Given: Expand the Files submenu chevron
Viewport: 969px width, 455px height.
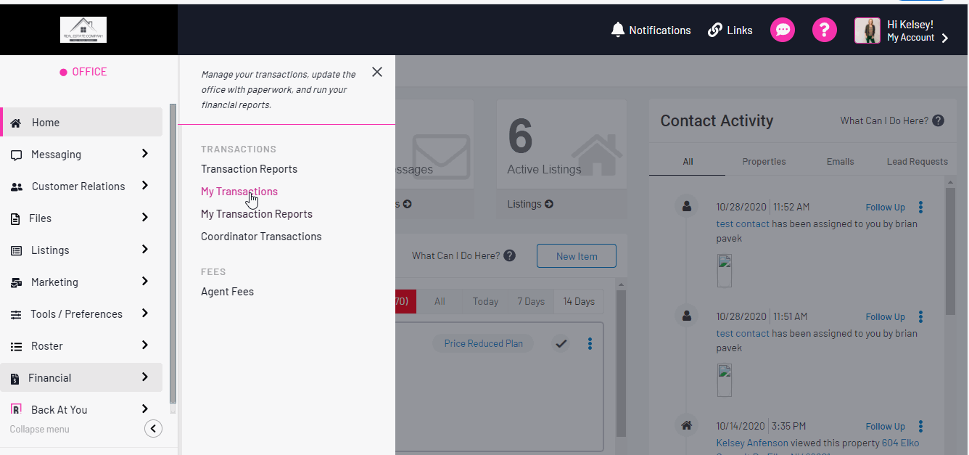Looking at the screenshot, I should coord(145,218).
